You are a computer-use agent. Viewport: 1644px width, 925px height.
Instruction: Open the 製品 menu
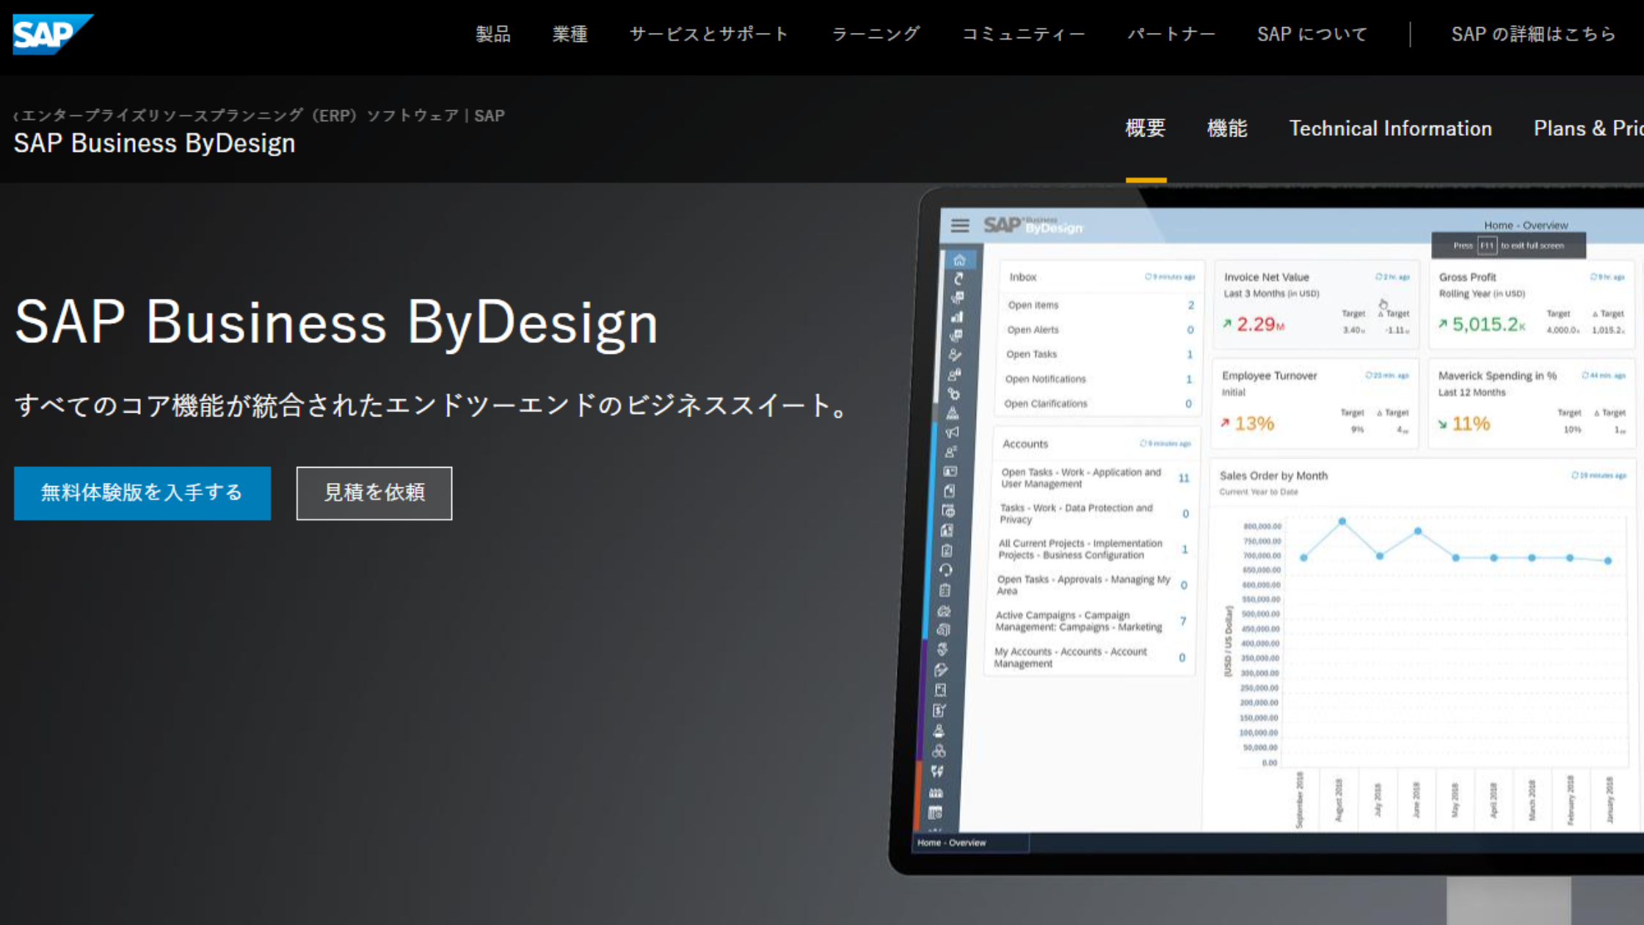click(x=493, y=34)
